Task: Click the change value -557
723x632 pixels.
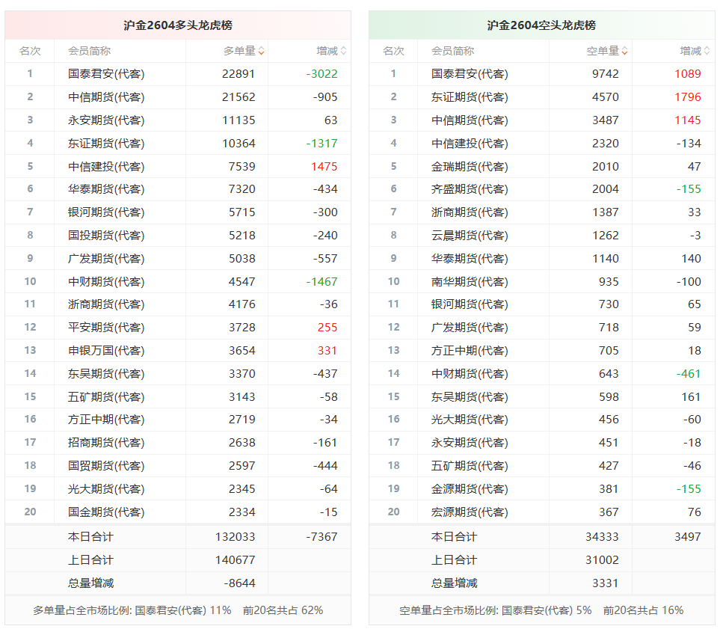Action: pos(325,258)
